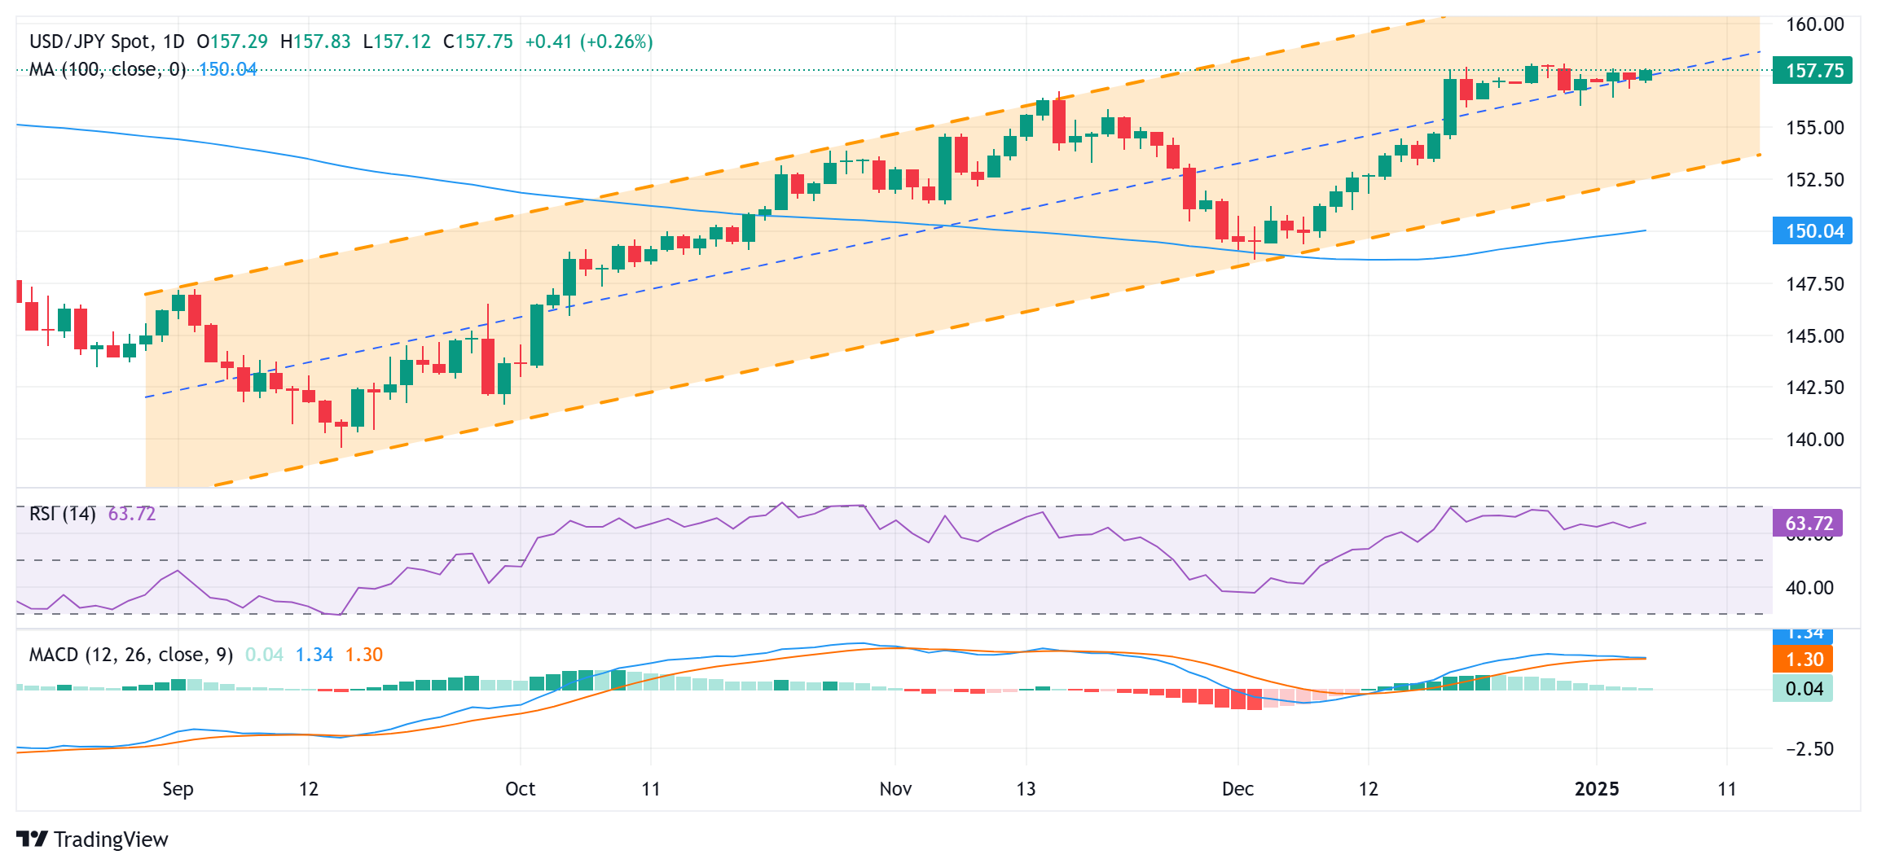This screenshot has width=1877, height=868.
Task: Click the TradingView logo icon
Action: tap(33, 839)
